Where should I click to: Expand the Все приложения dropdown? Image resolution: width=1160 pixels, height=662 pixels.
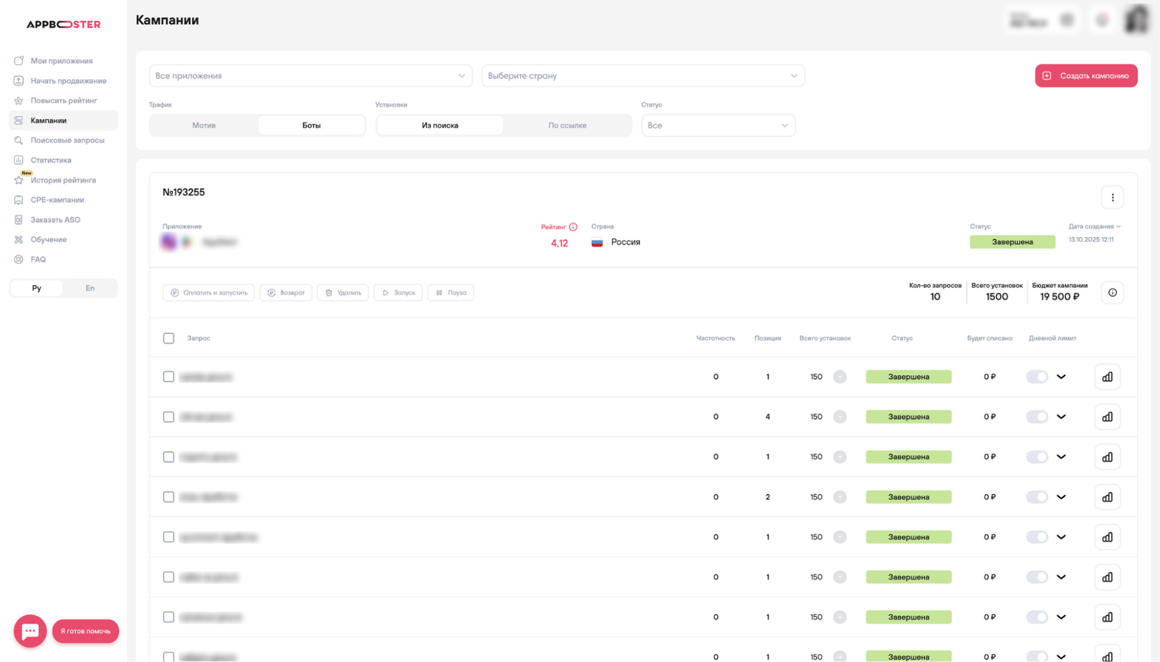(310, 76)
